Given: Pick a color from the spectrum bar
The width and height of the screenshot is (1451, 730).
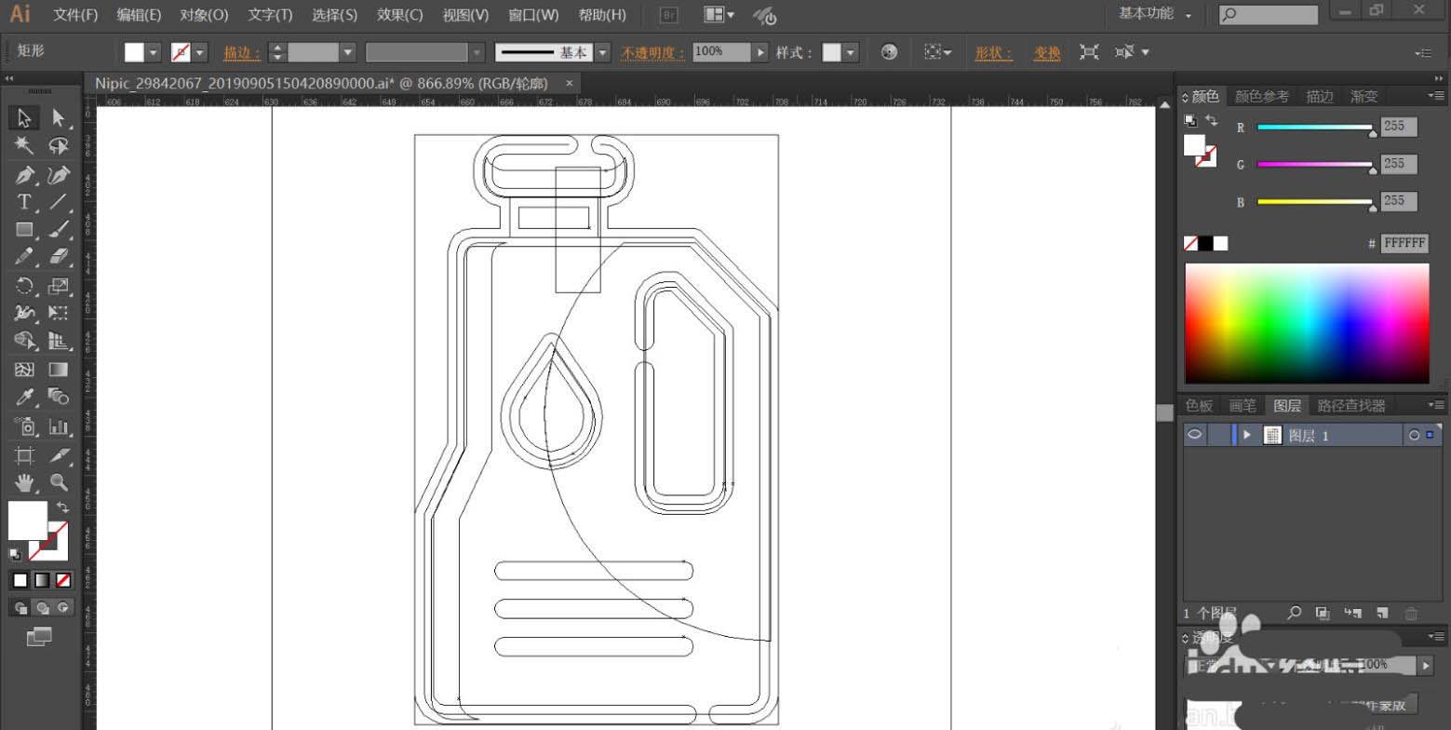Looking at the screenshot, I should 1307,323.
